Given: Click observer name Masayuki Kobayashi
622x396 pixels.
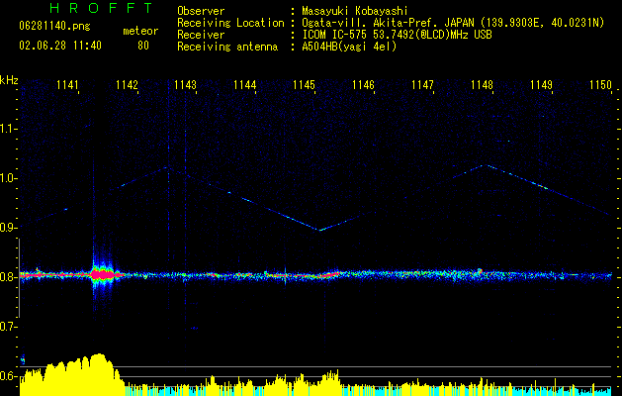Looking at the screenshot, I should point(355,11).
